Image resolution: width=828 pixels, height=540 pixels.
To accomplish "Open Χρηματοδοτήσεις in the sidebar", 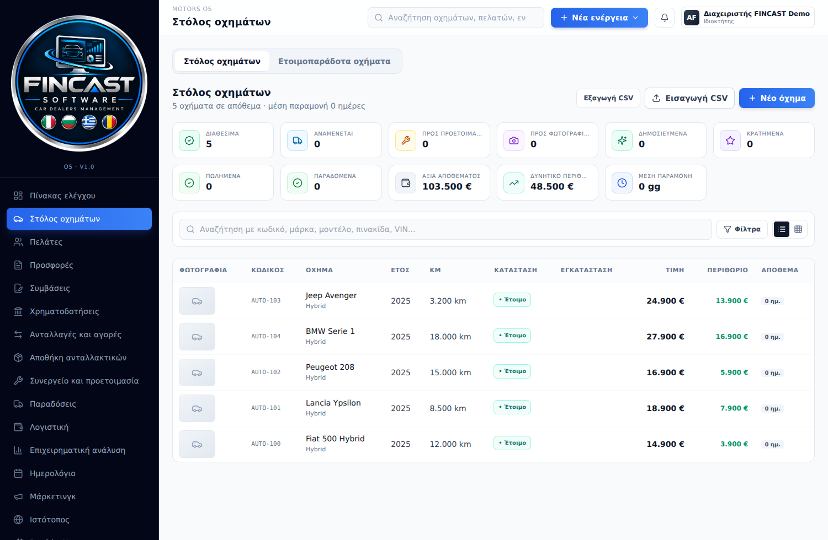I will pos(79,311).
